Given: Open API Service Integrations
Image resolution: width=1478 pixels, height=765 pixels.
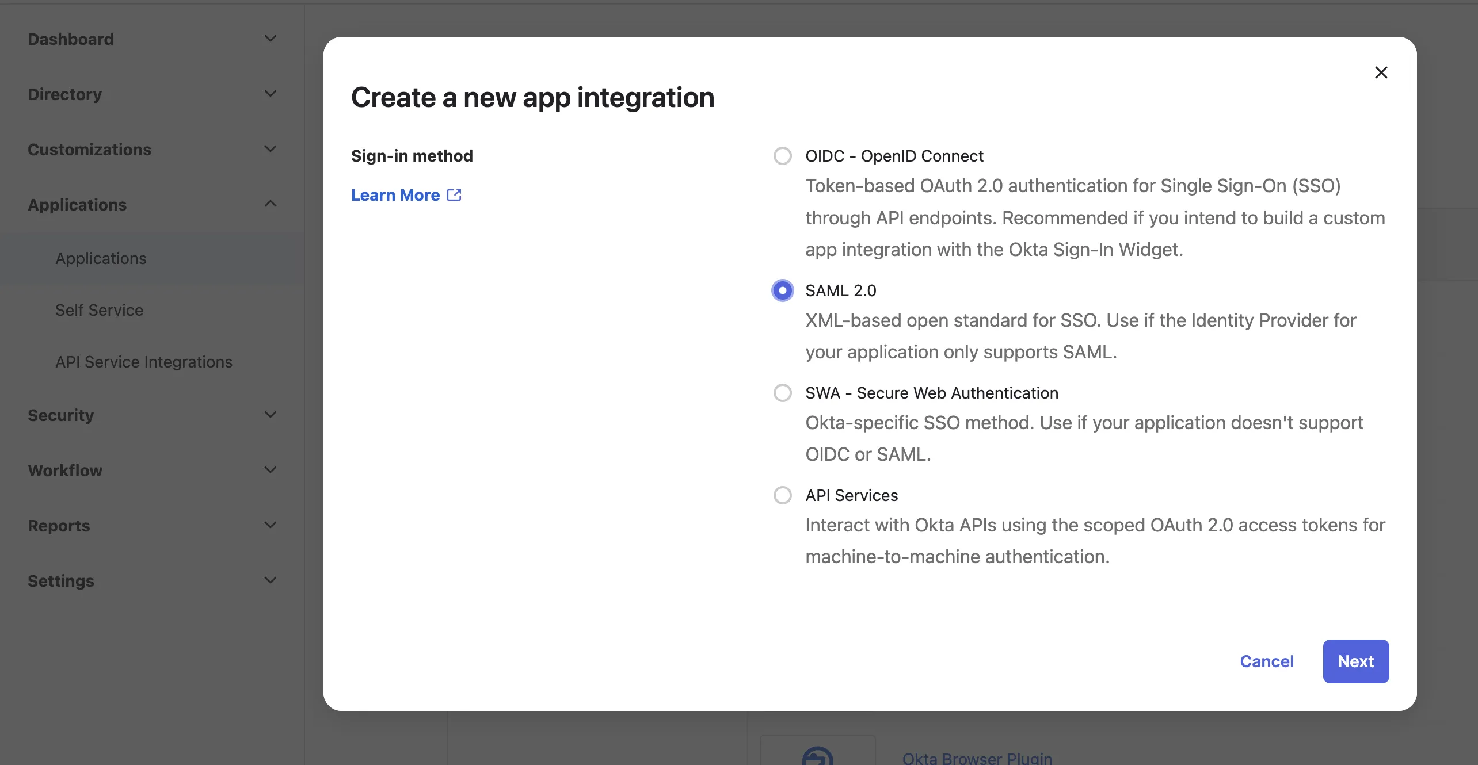Looking at the screenshot, I should point(143,362).
